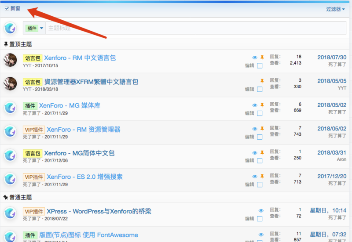Open author YYT under Xenforo - RM 中文语言包
Image resolution: width=352 pixels, height=242 pixels.
click(x=27, y=65)
